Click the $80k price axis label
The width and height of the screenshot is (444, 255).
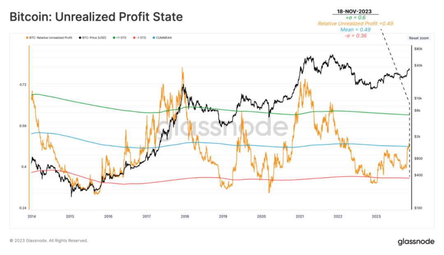[418, 49]
